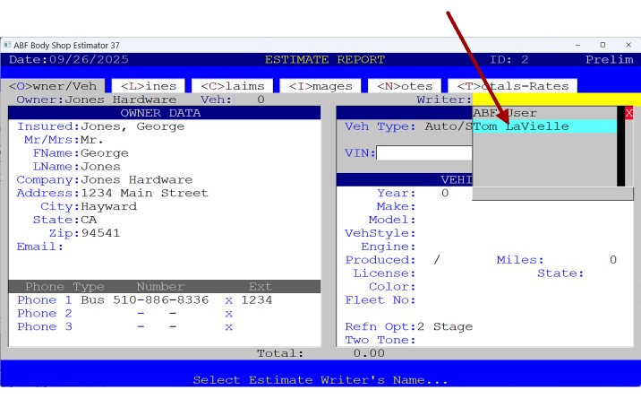Open the Claims tab

[x=231, y=86]
